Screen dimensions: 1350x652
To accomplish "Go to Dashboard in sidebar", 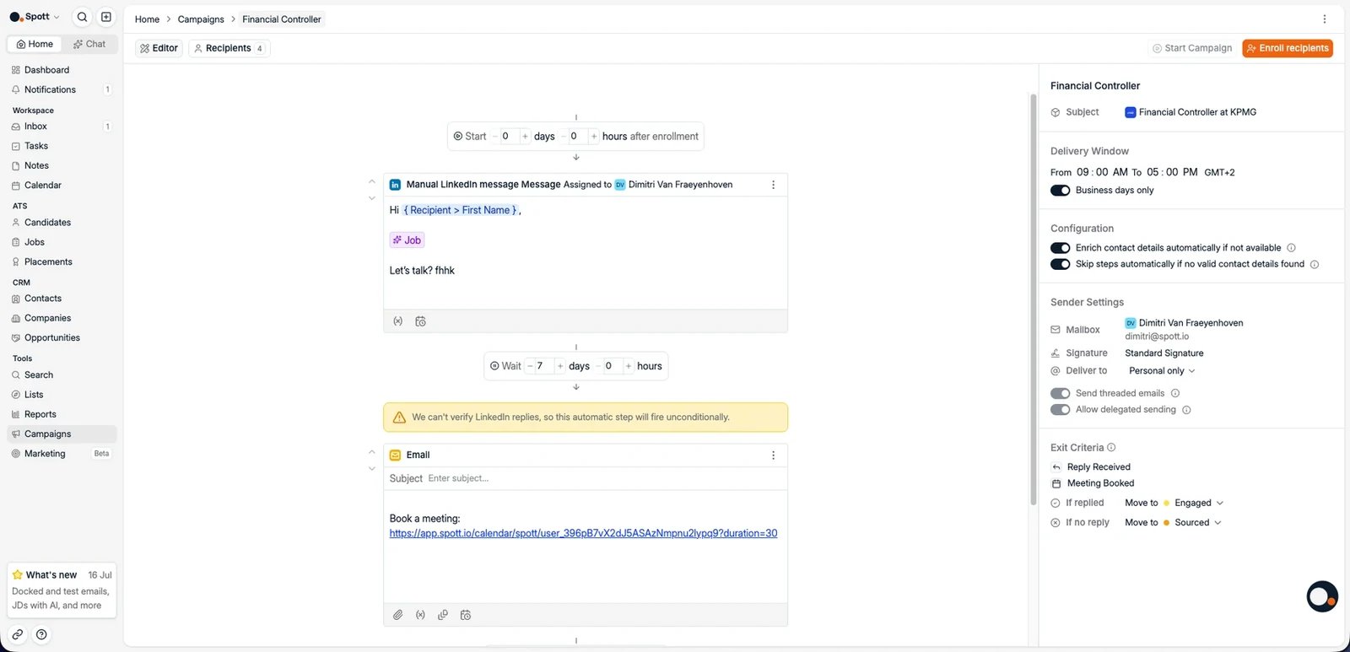I will click(x=62, y=70).
